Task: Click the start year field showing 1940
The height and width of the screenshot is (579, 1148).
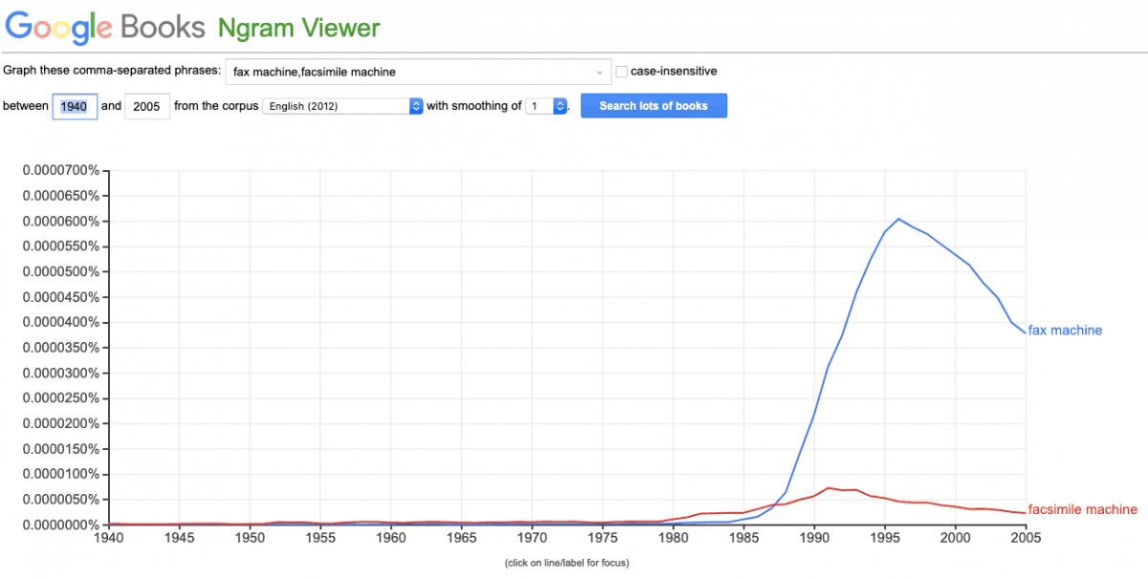Action: point(75,106)
